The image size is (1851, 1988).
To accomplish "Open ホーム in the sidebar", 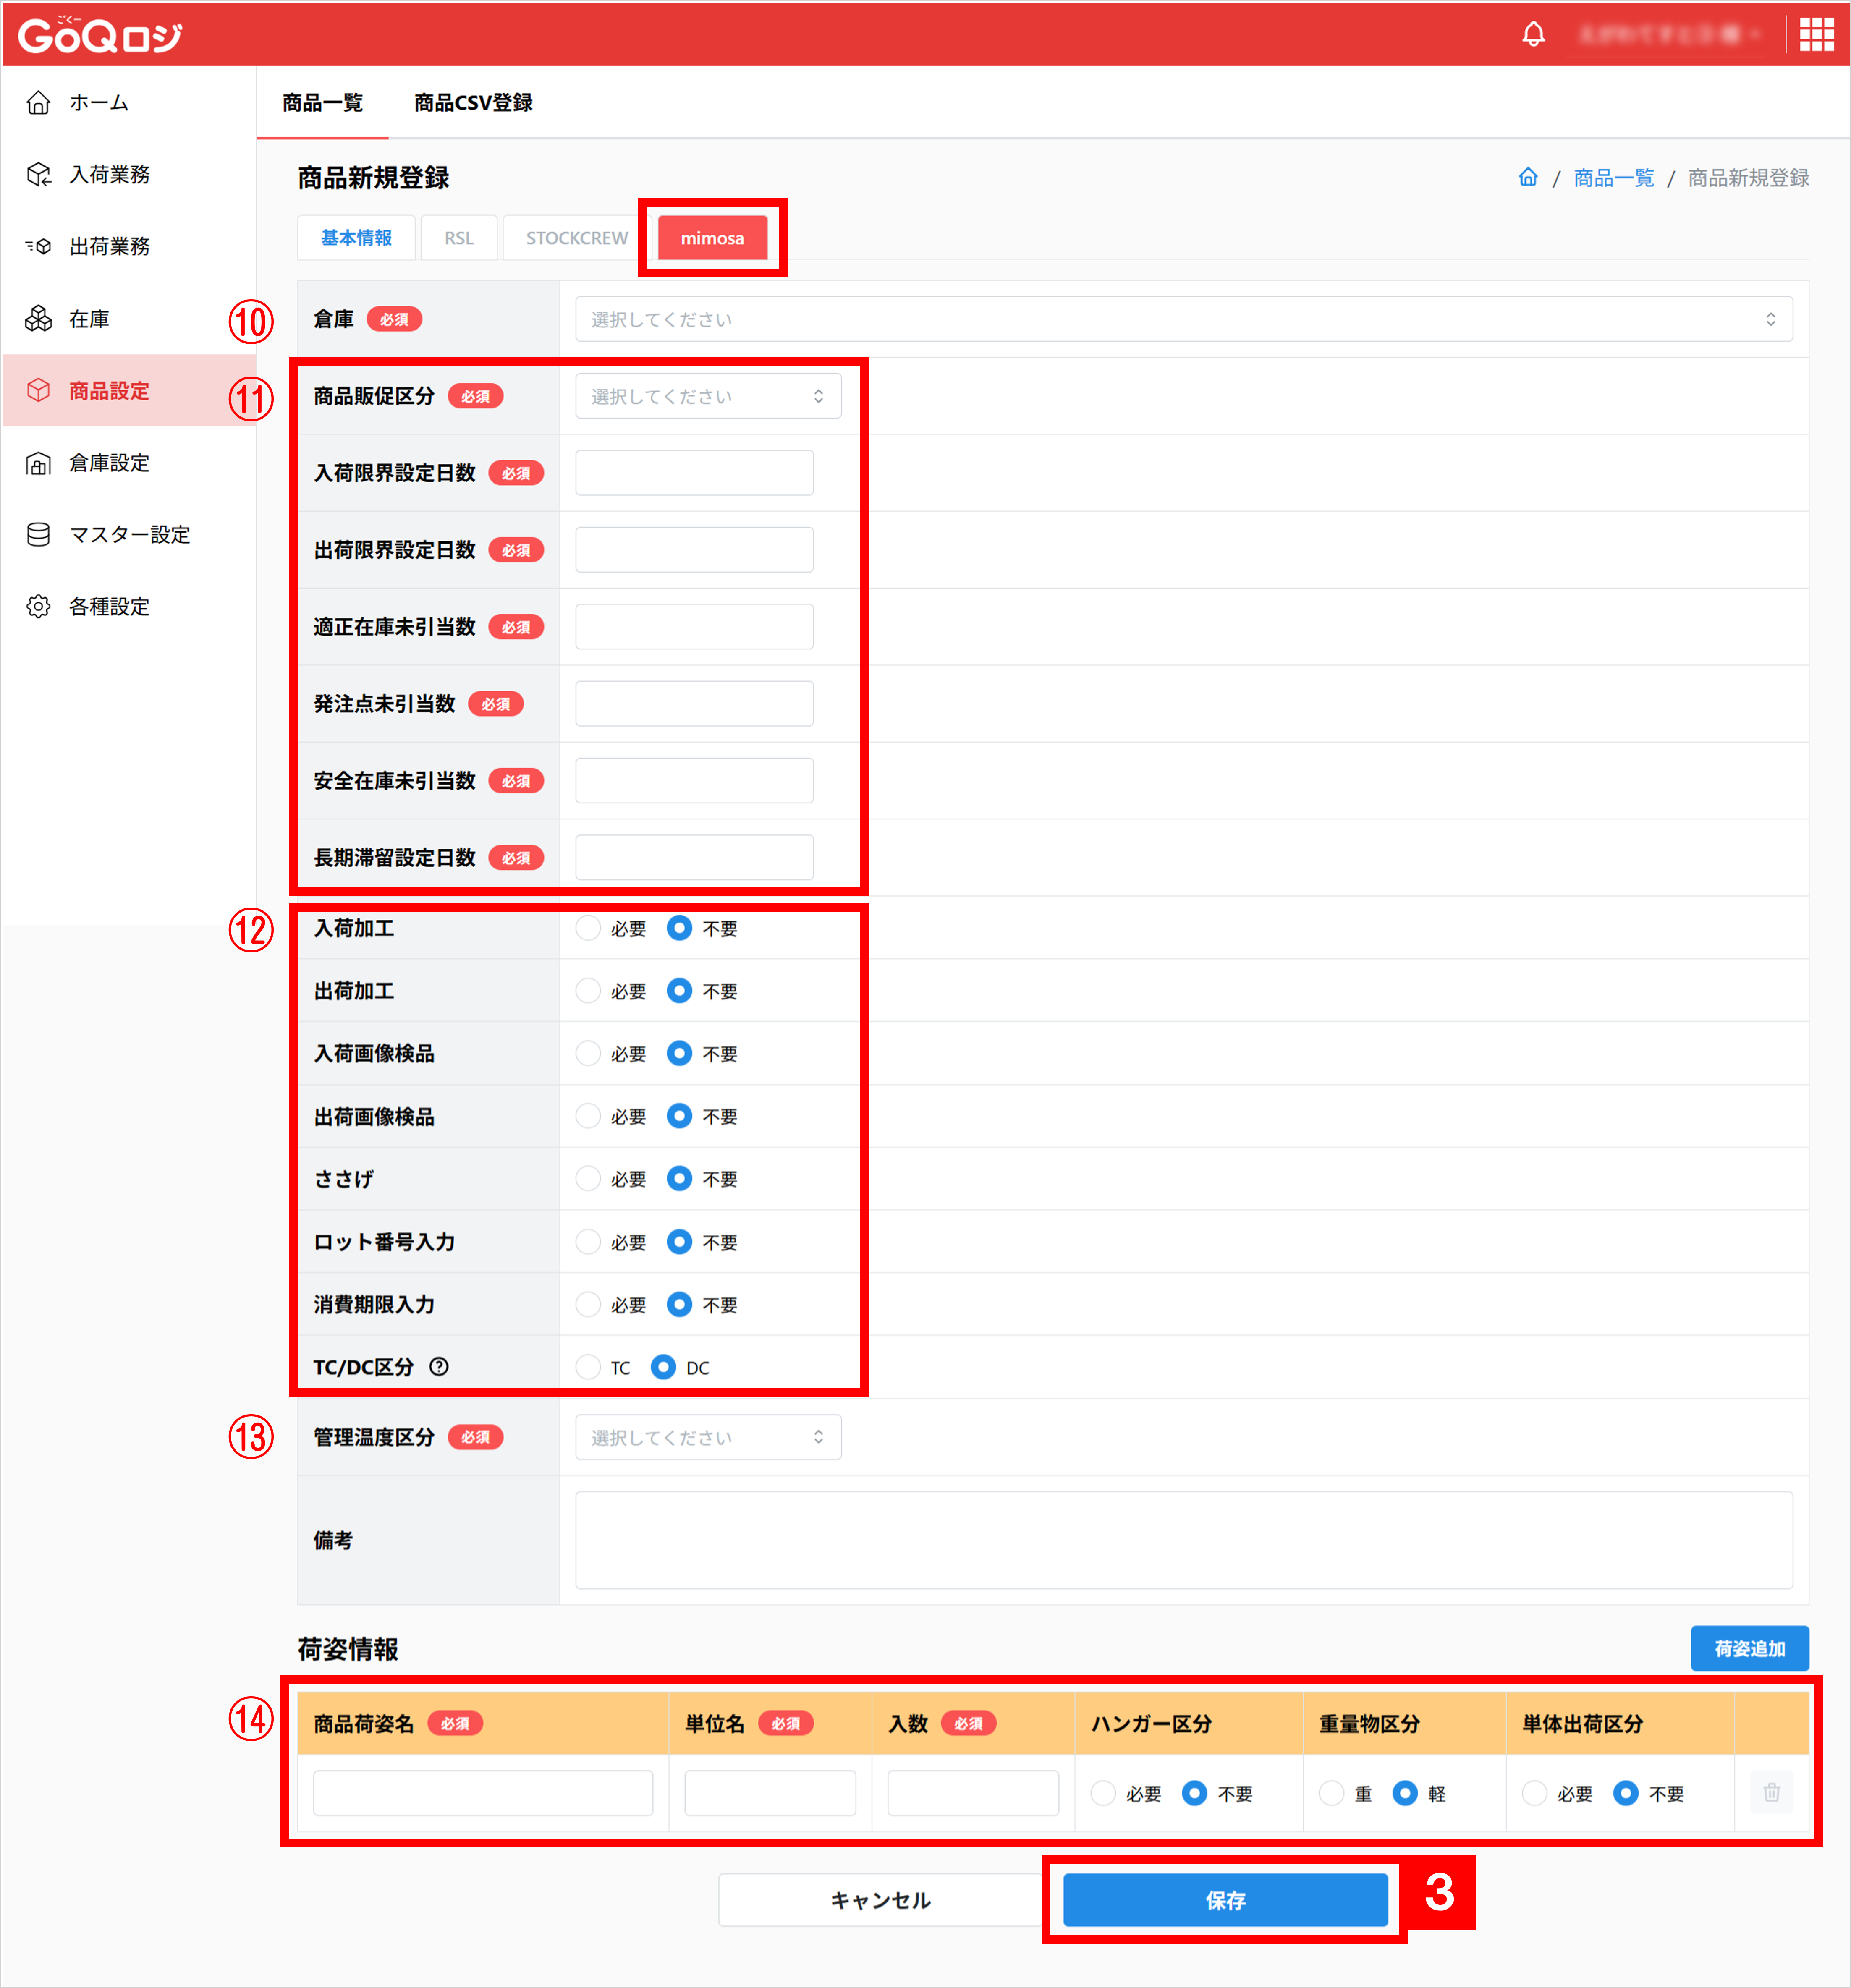I will pos(128,102).
